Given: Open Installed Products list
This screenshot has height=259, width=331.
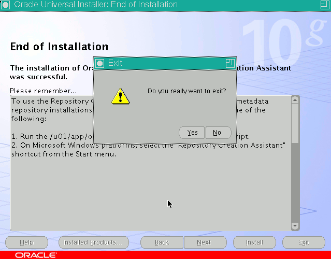Looking at the screenshot, I should click(x=94, y=242).
